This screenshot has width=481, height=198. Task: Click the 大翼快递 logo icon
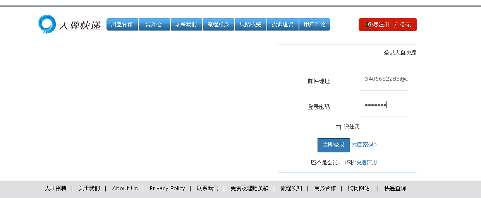tap(47, 24)
